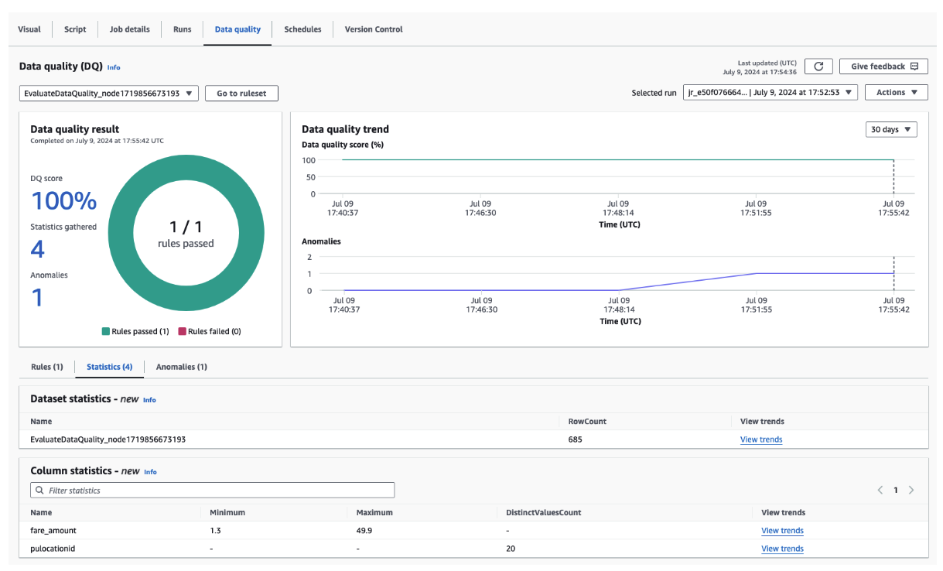
Task: Click the Go to ruleset button
Action: 241,93
